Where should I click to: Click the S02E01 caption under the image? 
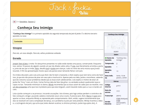pos(116,52)
